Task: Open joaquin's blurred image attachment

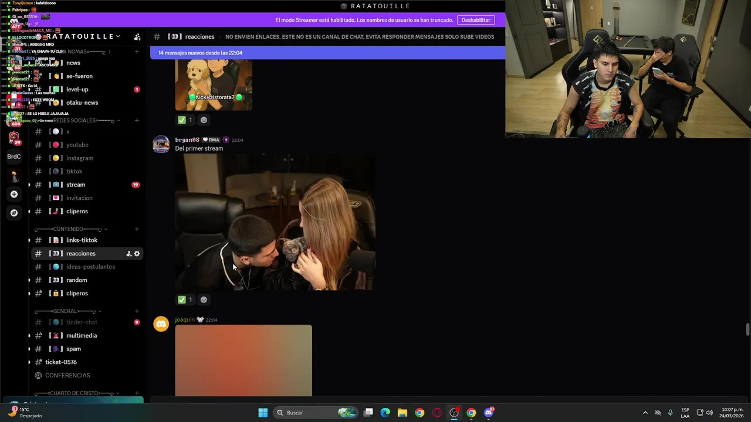Action: point(243,360)
